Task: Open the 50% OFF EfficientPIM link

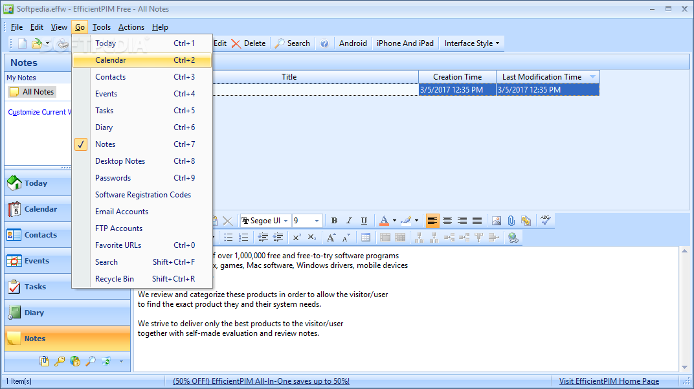Action: coord(261,381)
